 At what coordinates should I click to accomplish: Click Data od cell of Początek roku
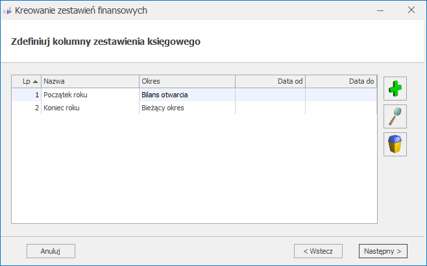click(270, 95)
